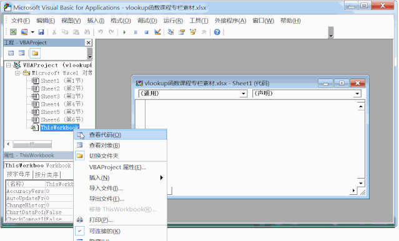Toggle Folders icon in project panel
Image resolution: width=399 pixels, height=241 pixels.
35,53
